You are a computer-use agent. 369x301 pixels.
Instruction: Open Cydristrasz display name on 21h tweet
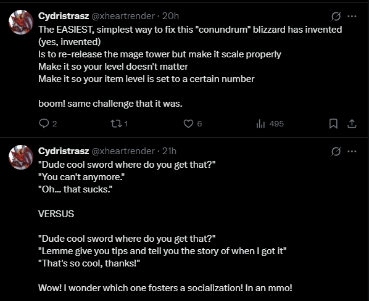tap(64, 151)
